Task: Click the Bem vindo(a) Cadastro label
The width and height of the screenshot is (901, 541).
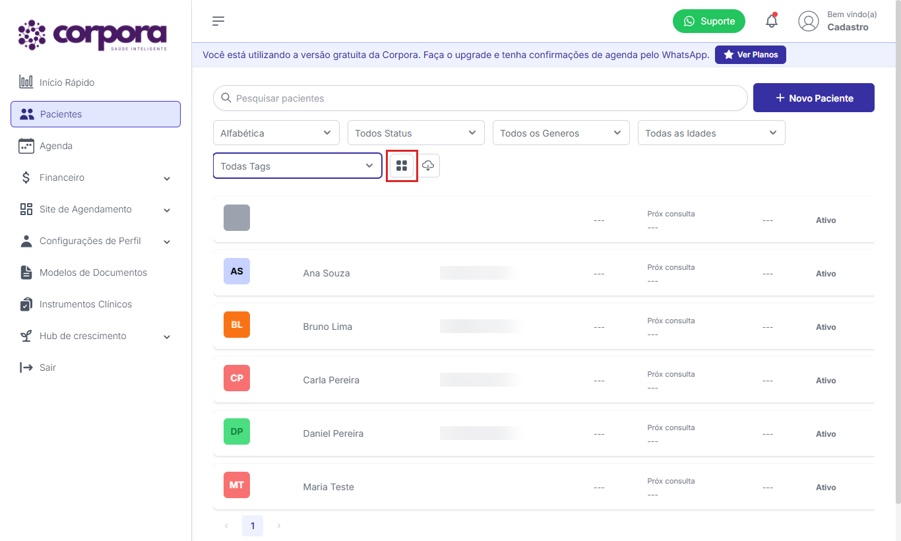Action: 852,21
